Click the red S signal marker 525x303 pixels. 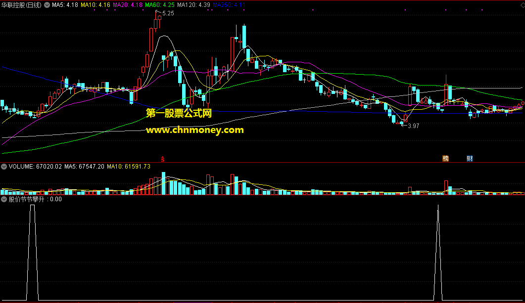tap(163, 159)
